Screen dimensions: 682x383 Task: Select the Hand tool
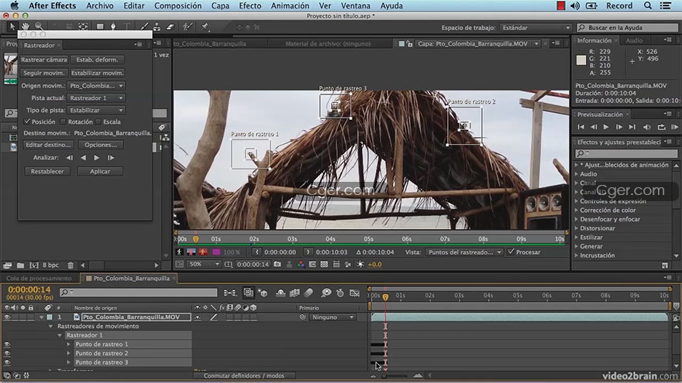coord(26,26)
